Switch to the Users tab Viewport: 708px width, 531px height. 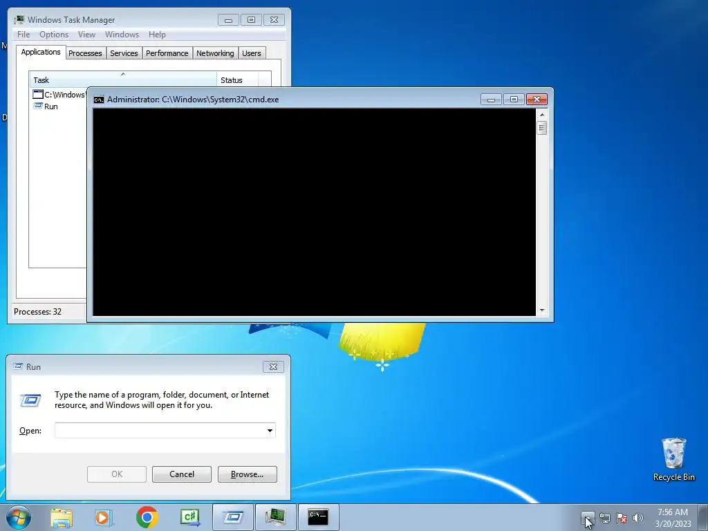pyautogui.click(x=251, y=53)
